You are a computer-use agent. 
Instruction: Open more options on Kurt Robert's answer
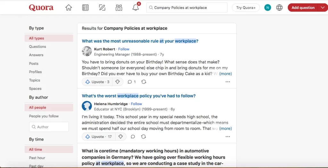pyautogui.click(x=228, y=82)
